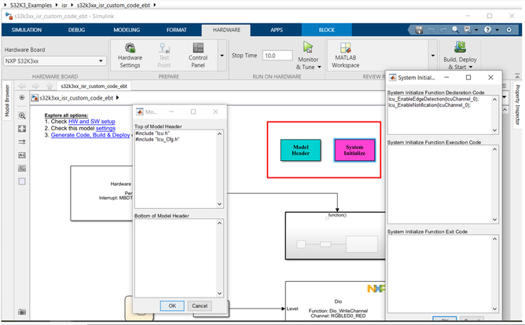Click the sample time arrows palette icon
Viewport: 525px width, 325px height.
coord(22,142)
